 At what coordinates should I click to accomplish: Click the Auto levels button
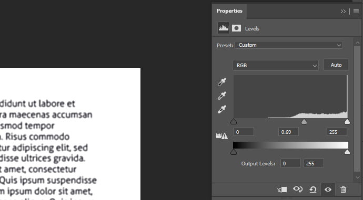[336, 65]
